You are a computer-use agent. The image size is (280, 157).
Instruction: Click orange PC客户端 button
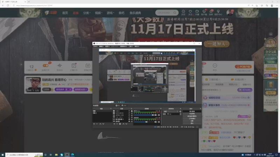pos(243,67)
